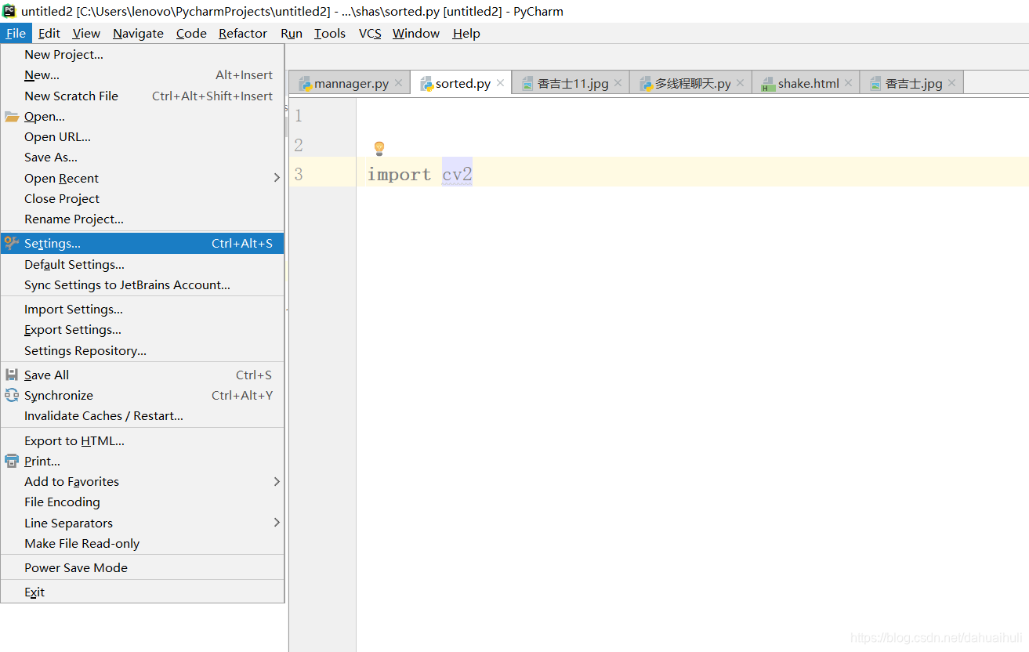Click the cv2 identifier in the editor
Screen dimensions: 1029x652
point(457,174)
